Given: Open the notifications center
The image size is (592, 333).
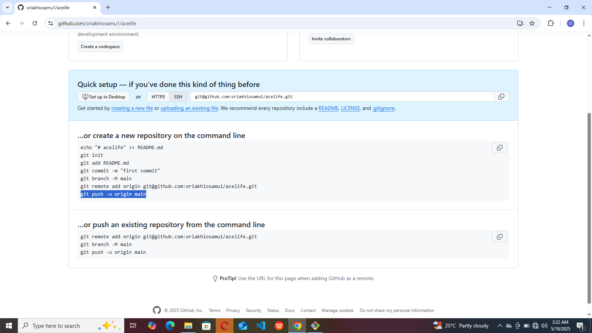Looking at the screenshot, I should coord(581,326).
